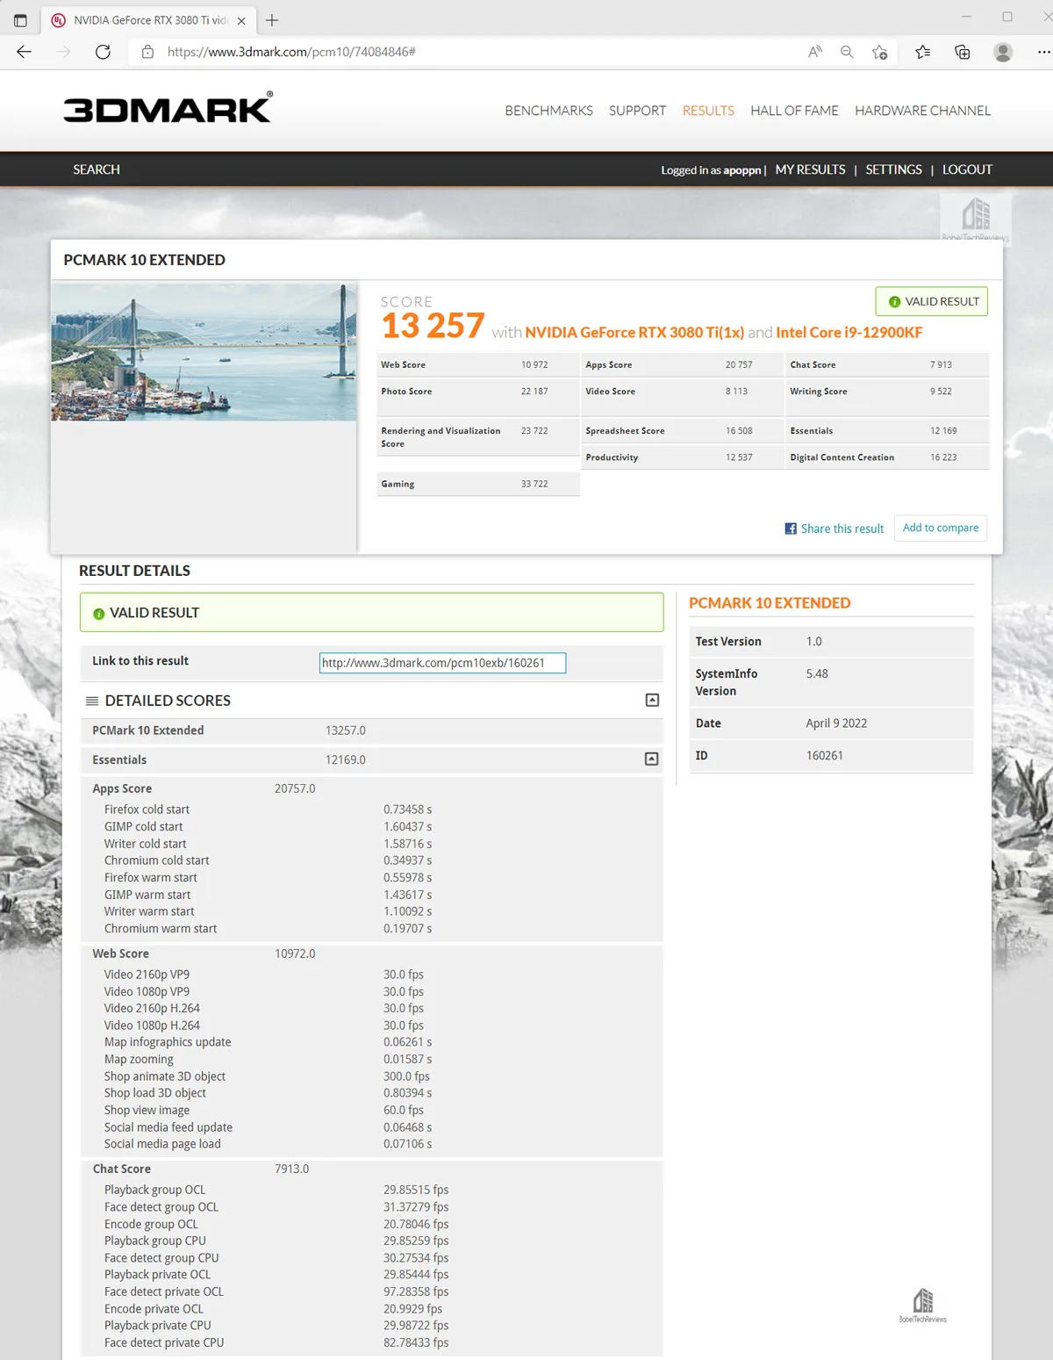Click the Digital Content Creation row
Image resolution: width=1053 pixels, height=1360 pixels.
click(x=887, y=457)
